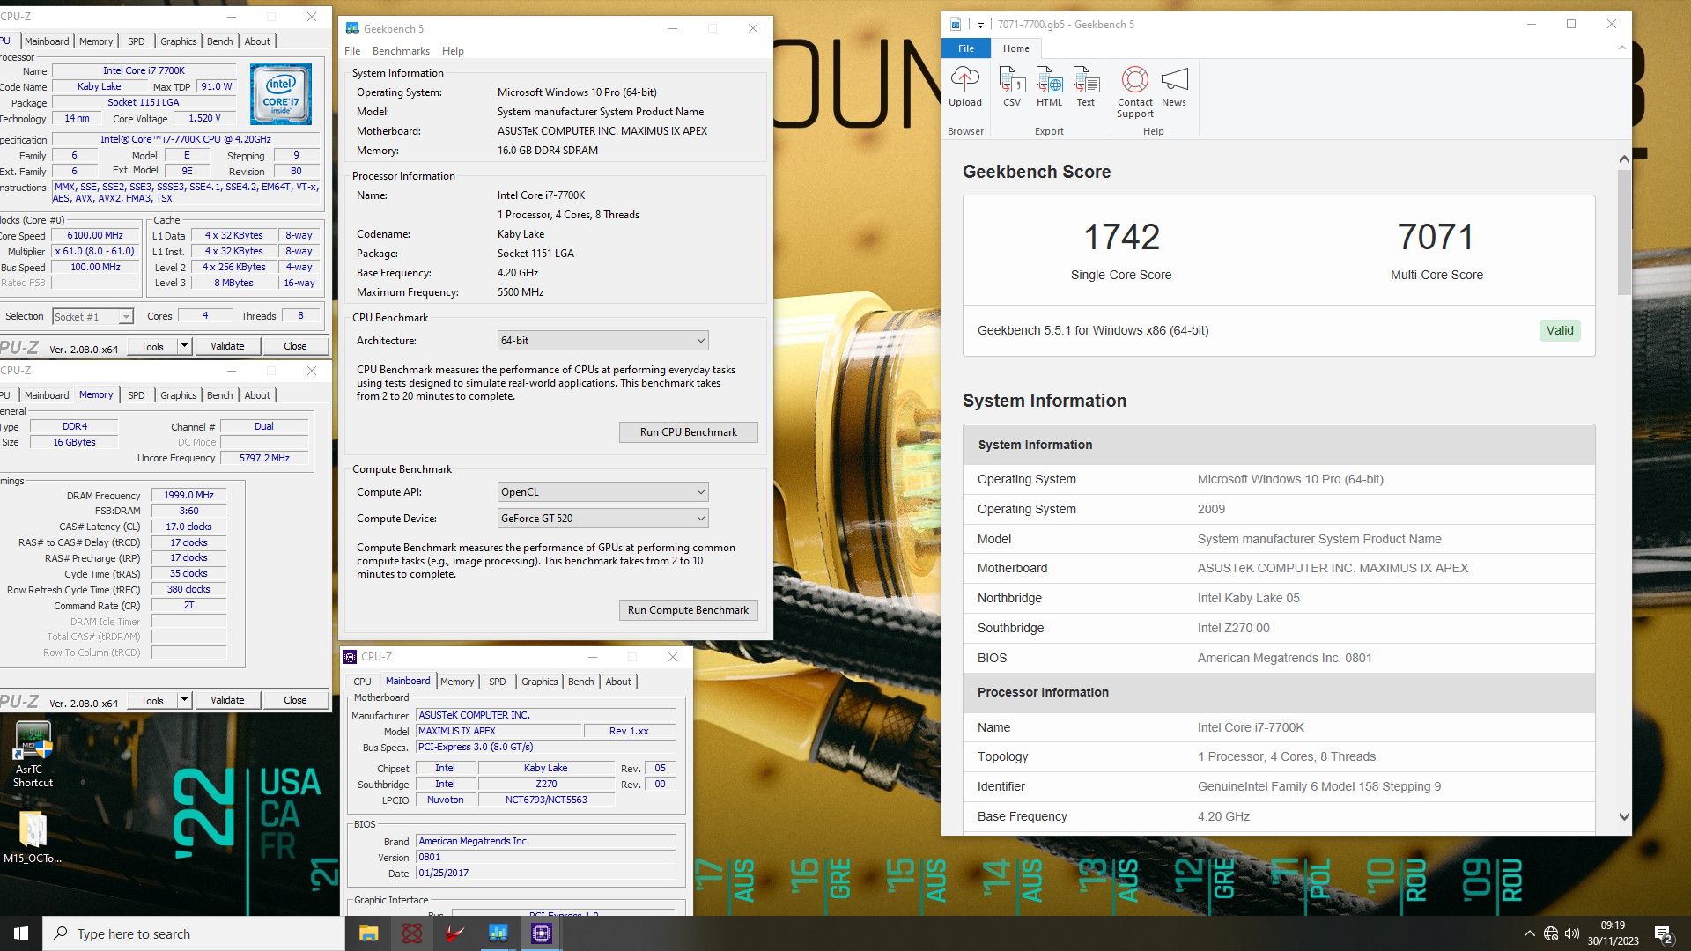1691x951 pixels.
Task: Open the M15_OCTo... folder on desktop
Action: tap(33, 837)
